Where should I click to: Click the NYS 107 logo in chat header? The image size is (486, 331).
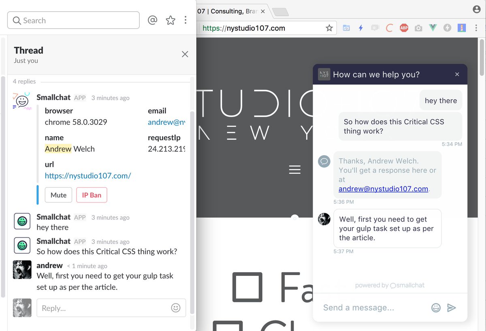[324, 74]
